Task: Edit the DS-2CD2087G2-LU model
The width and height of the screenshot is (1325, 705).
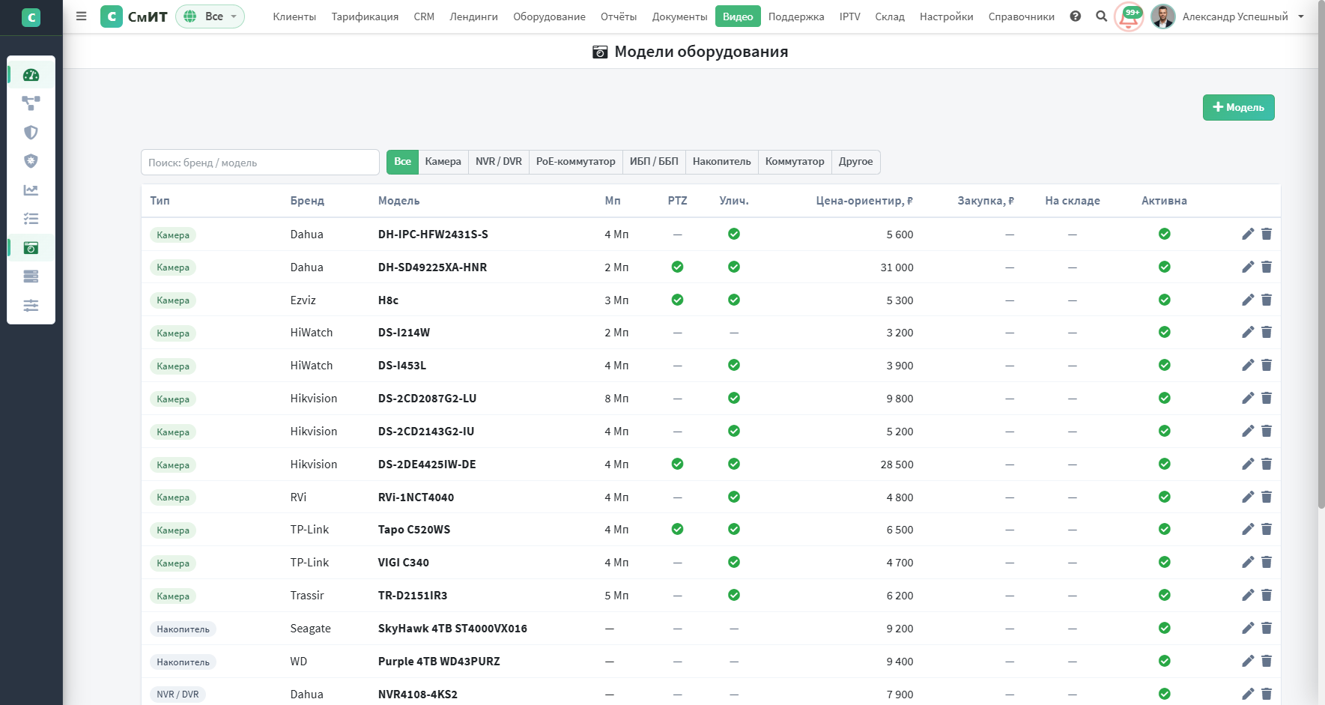Action: point(1248,398)
